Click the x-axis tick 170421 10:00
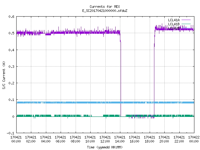 [x=90, y=139]
